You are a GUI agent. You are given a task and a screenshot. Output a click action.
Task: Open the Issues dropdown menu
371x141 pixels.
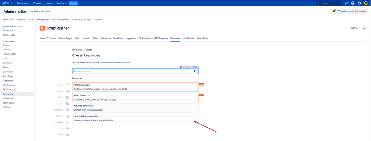tap(50, 3)
